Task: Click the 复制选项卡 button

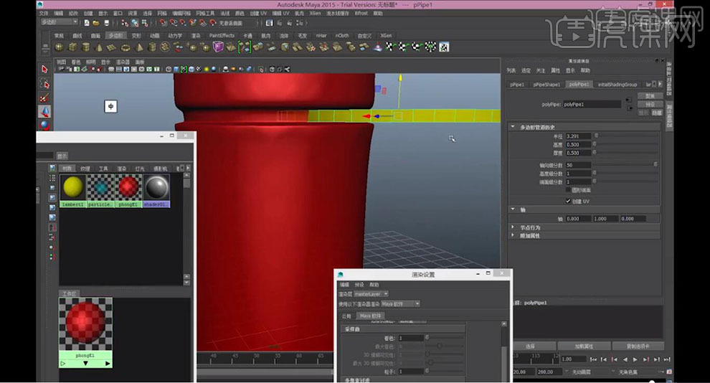Action: coord(638,346)
